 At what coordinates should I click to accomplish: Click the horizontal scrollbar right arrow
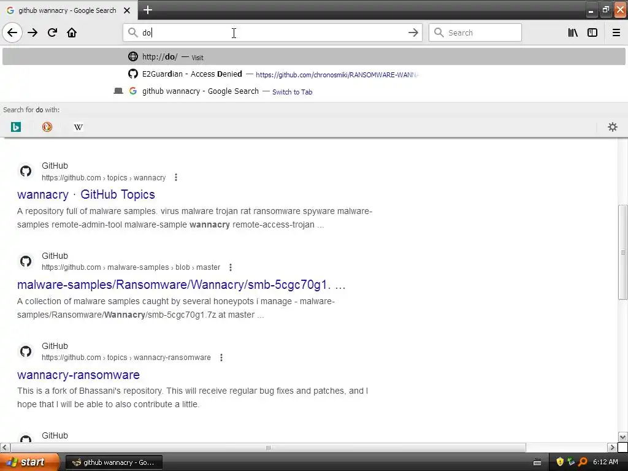point(612,447)
